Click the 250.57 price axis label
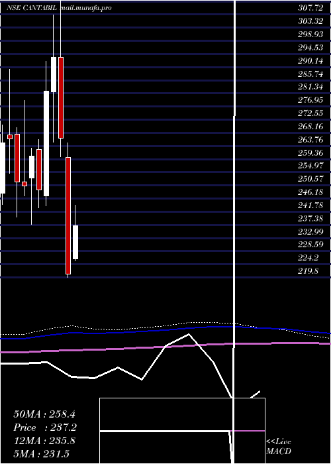 pos(310,179)
